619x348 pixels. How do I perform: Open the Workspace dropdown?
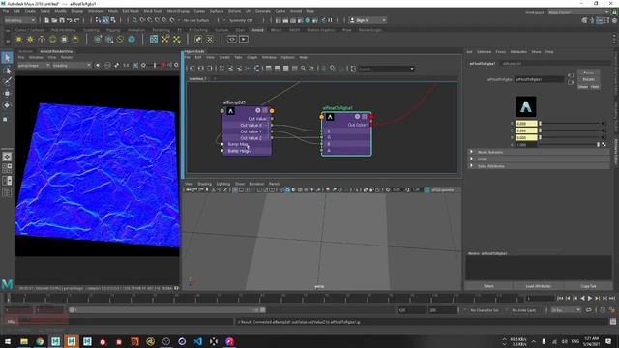point(578,12)
